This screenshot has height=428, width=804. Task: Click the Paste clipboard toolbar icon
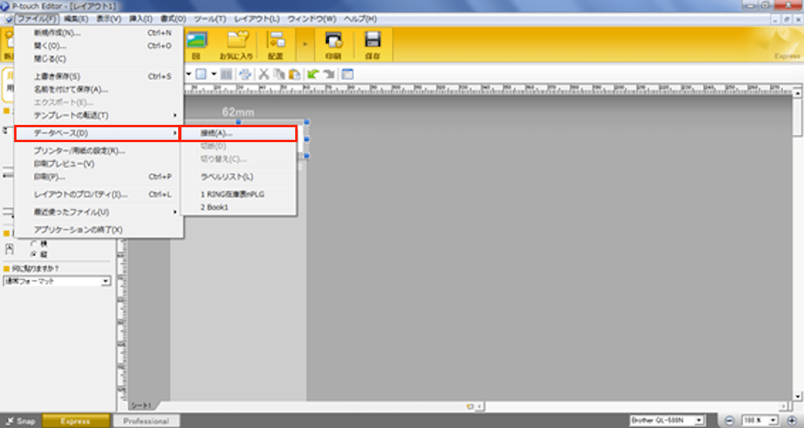pyautogui.click(x=294, y=75)
